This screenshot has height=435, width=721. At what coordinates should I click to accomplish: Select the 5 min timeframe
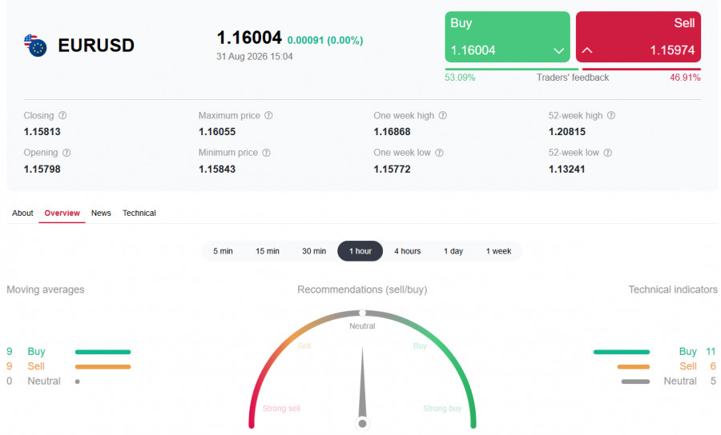click(223, 251)
